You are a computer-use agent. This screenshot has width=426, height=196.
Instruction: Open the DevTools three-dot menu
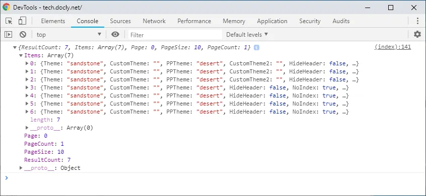(x=417, y=21)
